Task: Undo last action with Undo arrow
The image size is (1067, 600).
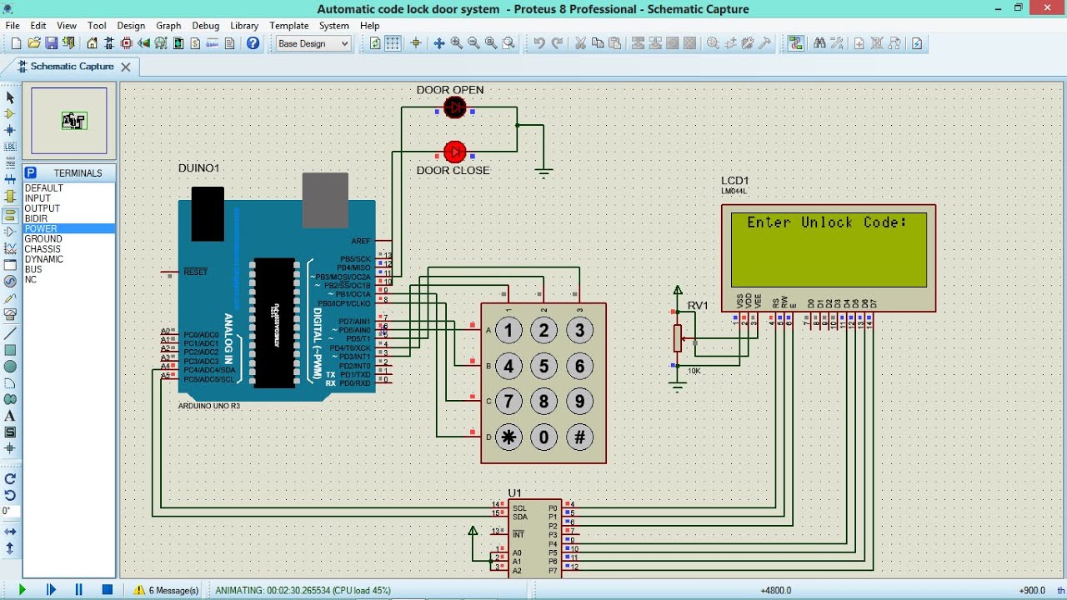Action: [539, 43]
